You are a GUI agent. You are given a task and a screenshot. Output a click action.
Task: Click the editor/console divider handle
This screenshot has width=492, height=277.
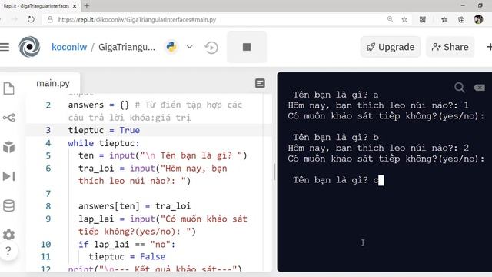coord(274,172)
